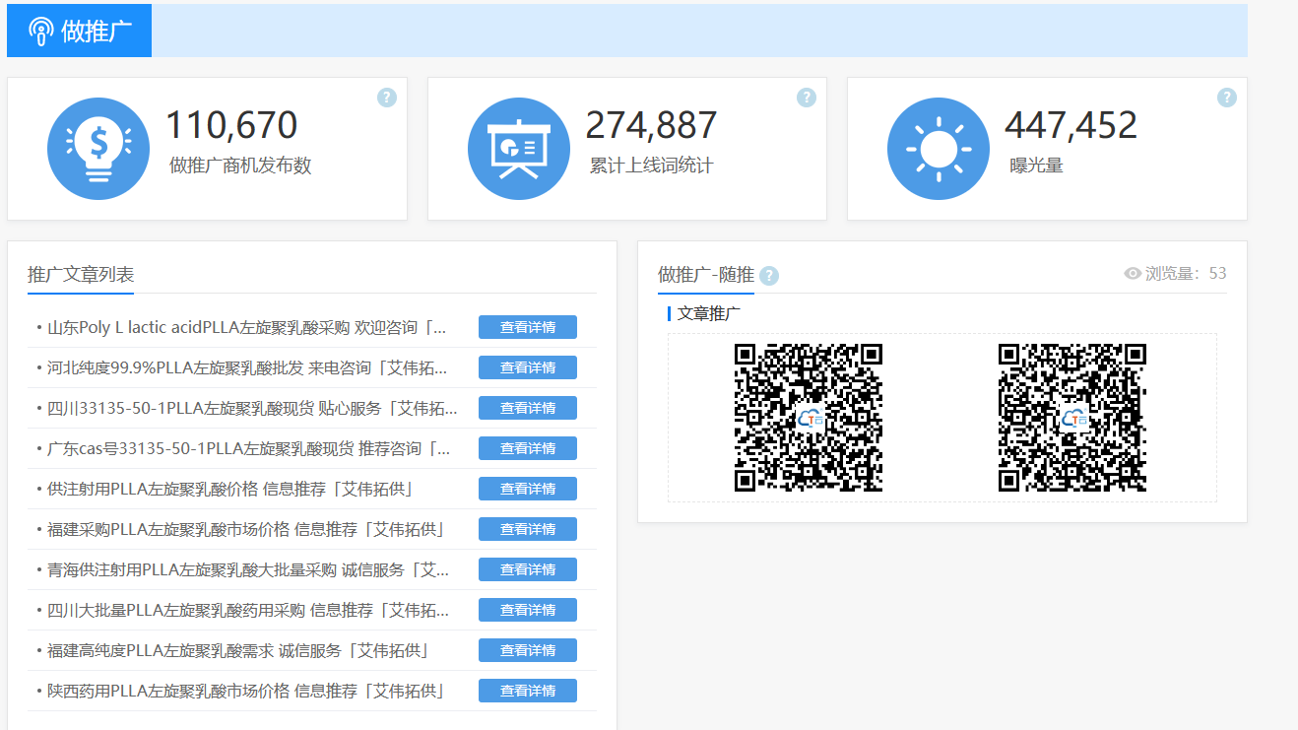Click the right QR code image
The width and height of the screenshot is (1298, 730).
(1072, 417)
